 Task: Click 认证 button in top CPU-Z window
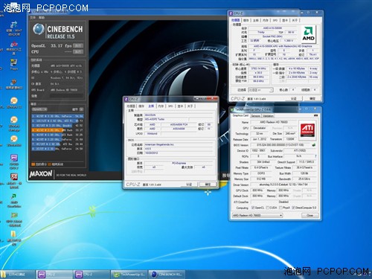click(x=294, y=98)
